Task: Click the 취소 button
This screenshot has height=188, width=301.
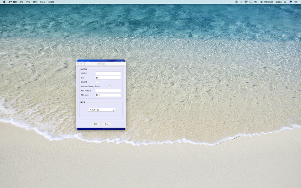Action: tap(106, 124)
